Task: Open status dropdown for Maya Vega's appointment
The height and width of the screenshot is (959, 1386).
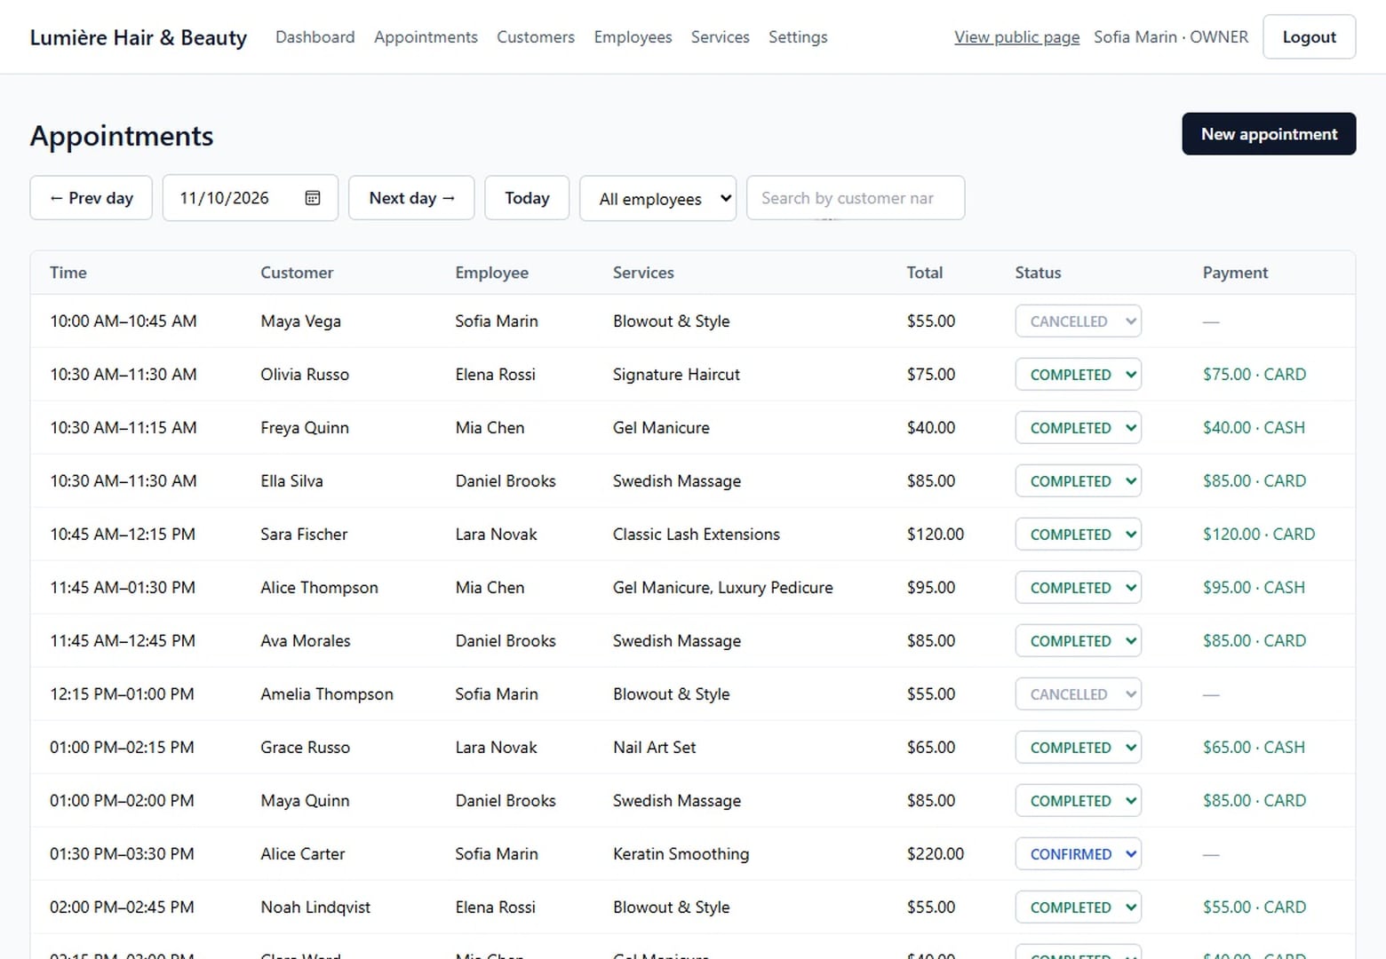Action: pos(1079,321)
